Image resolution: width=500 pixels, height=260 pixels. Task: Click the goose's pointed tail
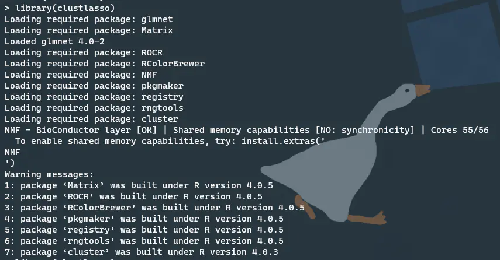(x=271, y=171)
